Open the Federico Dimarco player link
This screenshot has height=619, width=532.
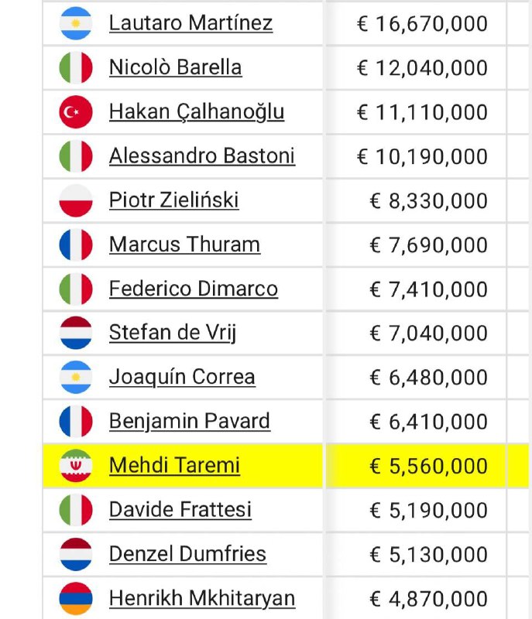[x=194, y=289]
